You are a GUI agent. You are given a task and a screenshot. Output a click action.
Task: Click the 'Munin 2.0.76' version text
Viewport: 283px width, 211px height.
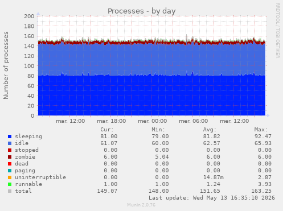pyautogui.click(x=141, y=205)
